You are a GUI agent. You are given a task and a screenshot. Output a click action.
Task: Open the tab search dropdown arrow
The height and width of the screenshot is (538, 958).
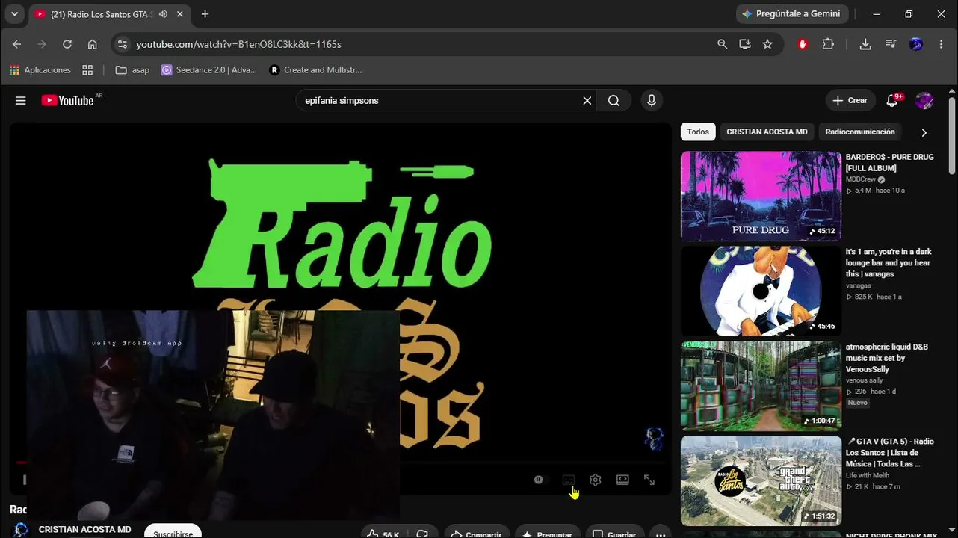[x=14, y=14]
